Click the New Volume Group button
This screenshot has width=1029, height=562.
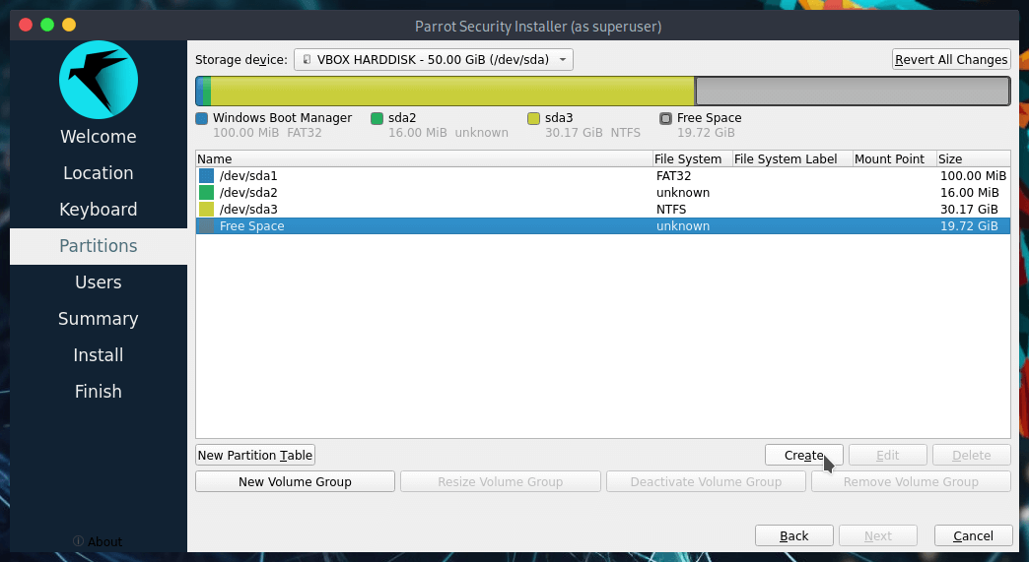point(295,482)
